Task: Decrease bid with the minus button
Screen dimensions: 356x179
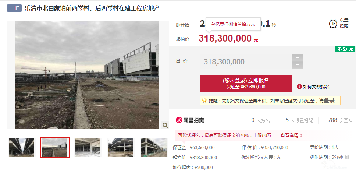Action: pyautogui.click(x=298, y=65)
